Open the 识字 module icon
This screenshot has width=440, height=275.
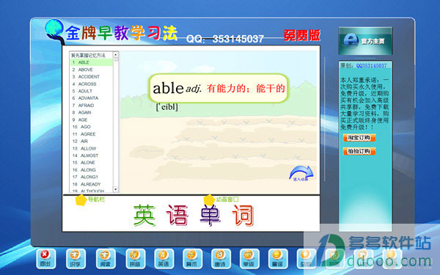pyautogui.click(x=76, y=258)
